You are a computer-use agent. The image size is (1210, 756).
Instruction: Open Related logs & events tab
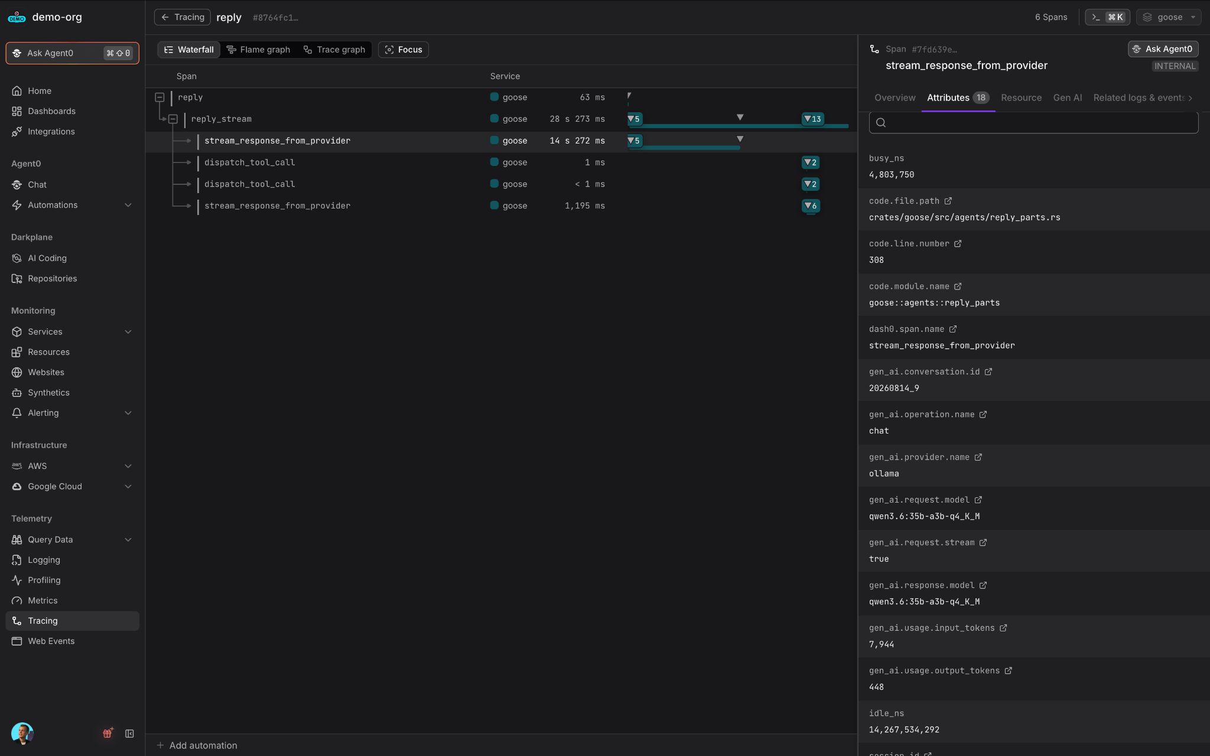tap(1139, 97)
